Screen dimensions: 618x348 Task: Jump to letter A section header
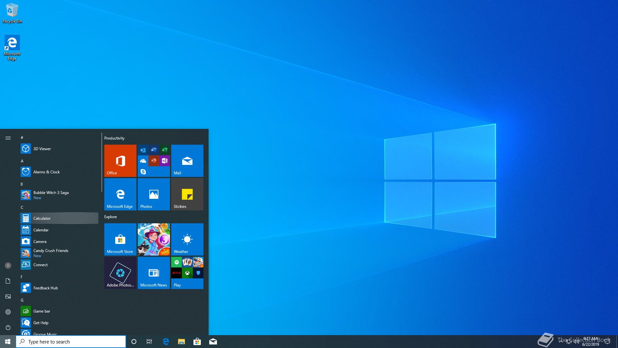point(22,161)
